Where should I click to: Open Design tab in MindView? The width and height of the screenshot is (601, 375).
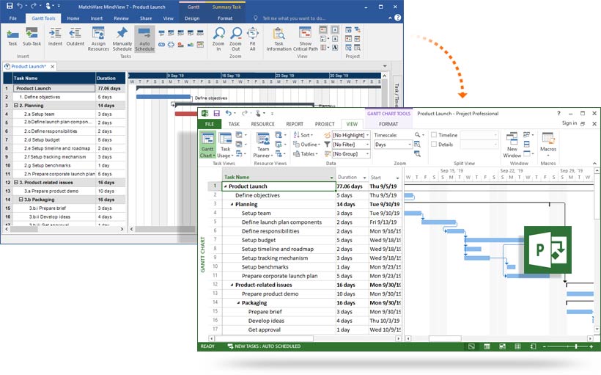(x=192, y=18)
